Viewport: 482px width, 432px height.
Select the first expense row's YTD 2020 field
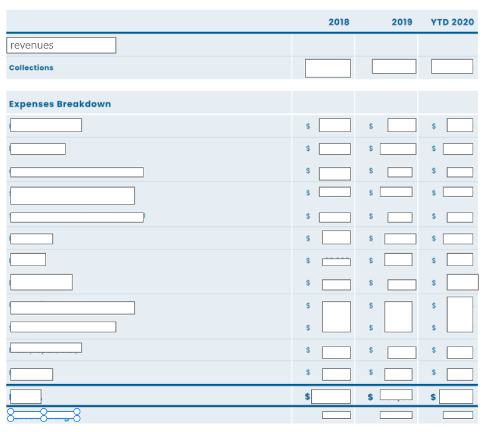(x=460, y=125)
